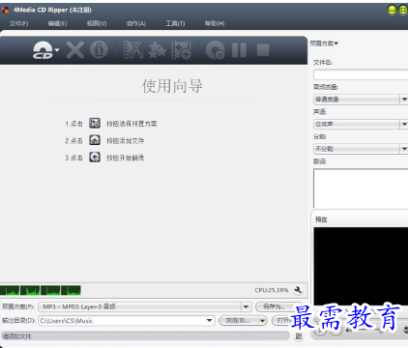Click the 浏览(B) button
Screen dimensions: 408x348
tap(238, 321)
